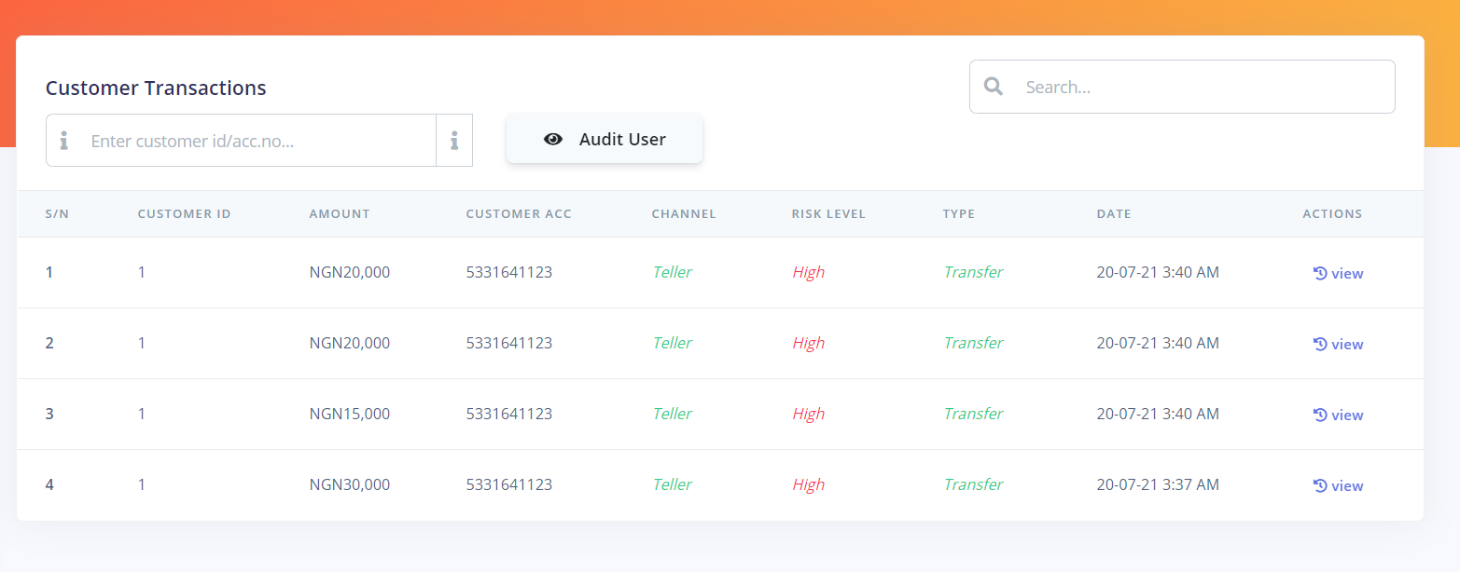
Task: Click the eye icon on Audit User
Action: [x=553, y=140]
